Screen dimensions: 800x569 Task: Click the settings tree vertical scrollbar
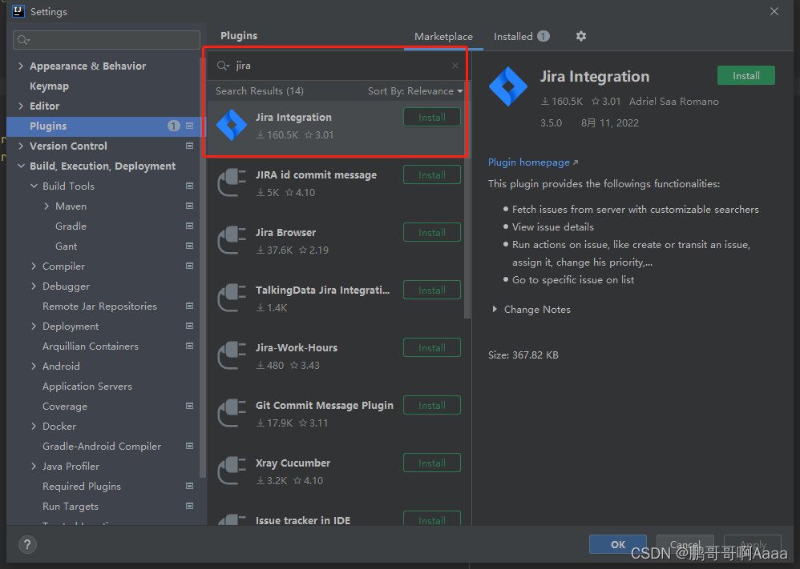click(x=203, y=267)
